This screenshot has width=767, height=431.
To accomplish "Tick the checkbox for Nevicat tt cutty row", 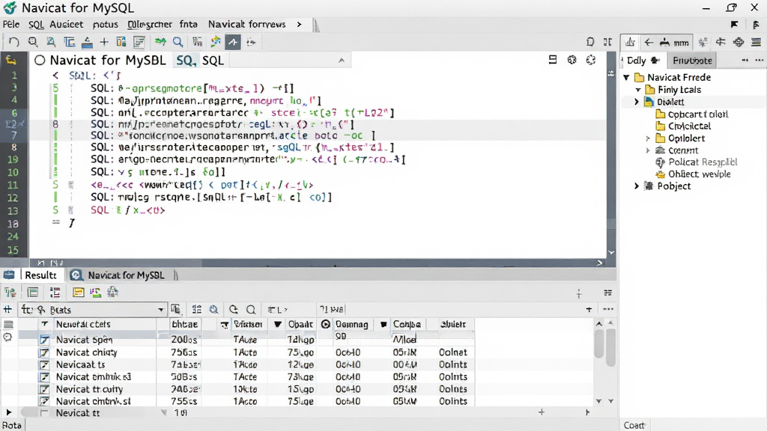I will point(44,389).
